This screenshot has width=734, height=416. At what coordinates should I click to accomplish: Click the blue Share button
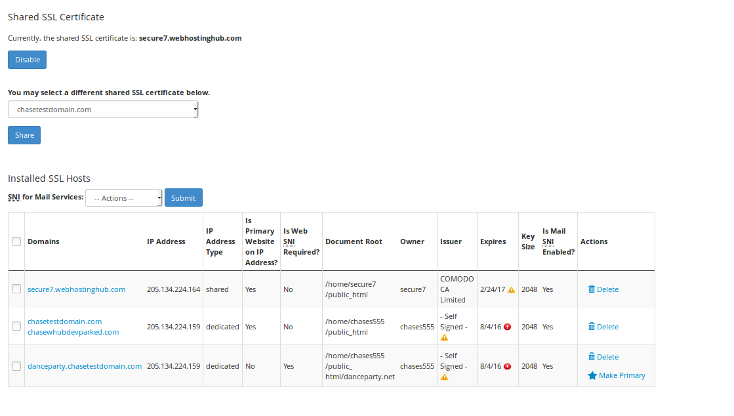click(x=24, y=135)
